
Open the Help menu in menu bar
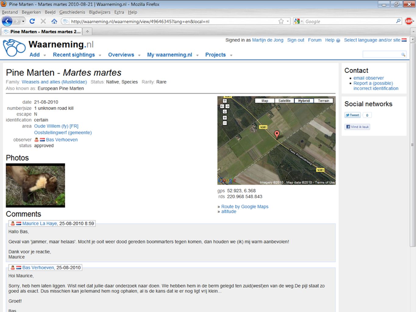(133, 12)
